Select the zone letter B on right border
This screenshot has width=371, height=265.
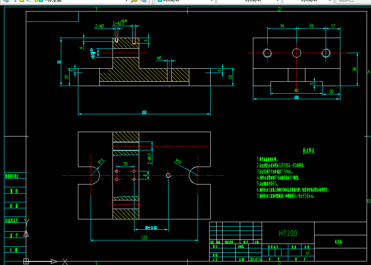pos(369,201)
